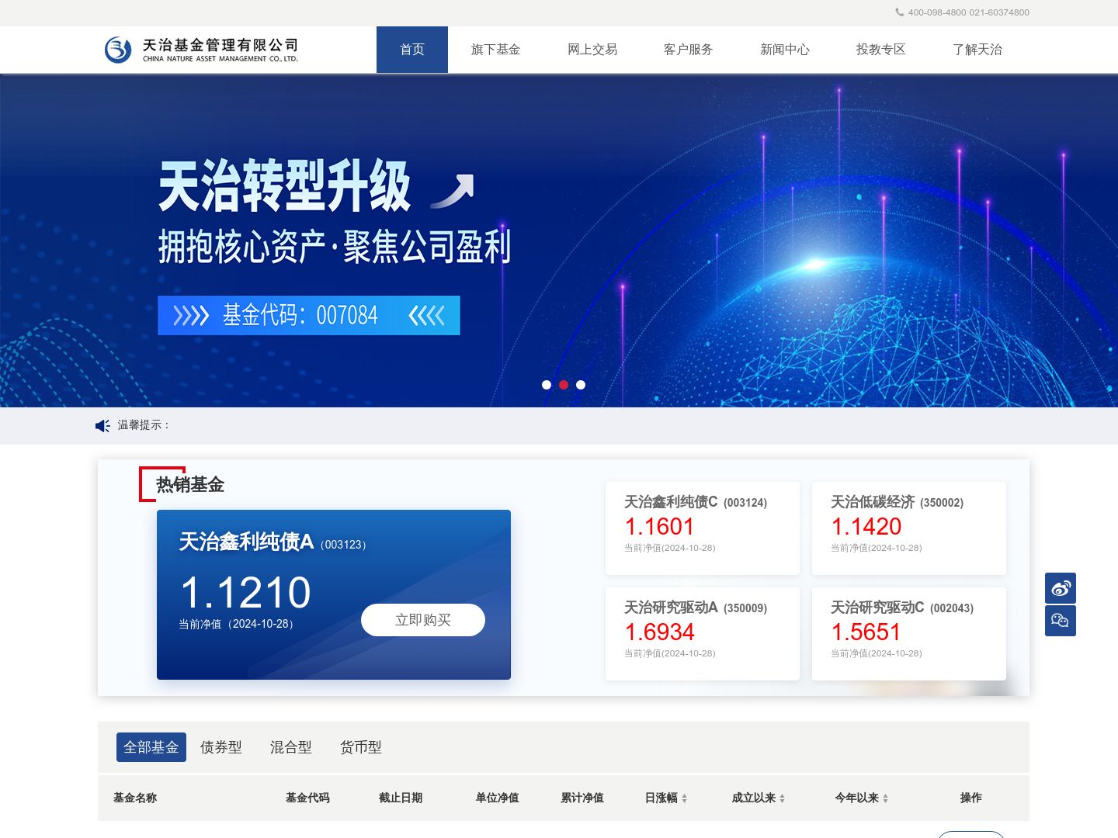This screenshot has width=1118, height=838.
Task: Sort by 日涨幅 arrows
Action: [684, 798]
